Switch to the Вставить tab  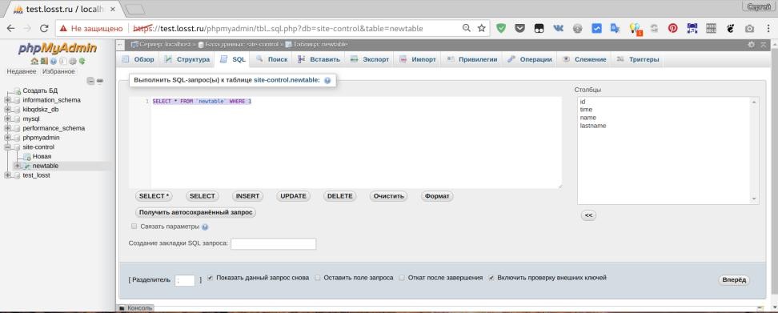click(x=319, y=59)
